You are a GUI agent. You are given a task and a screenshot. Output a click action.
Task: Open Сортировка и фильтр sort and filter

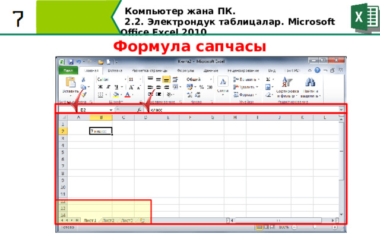pyautogui.click(x=287, y=87)
